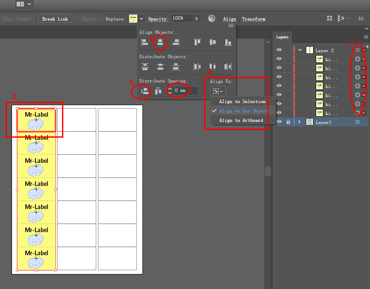The width and height of the screenshot is (370, 289).
Task: Expand Layer1 sublayers
Action: click(299, 122)
